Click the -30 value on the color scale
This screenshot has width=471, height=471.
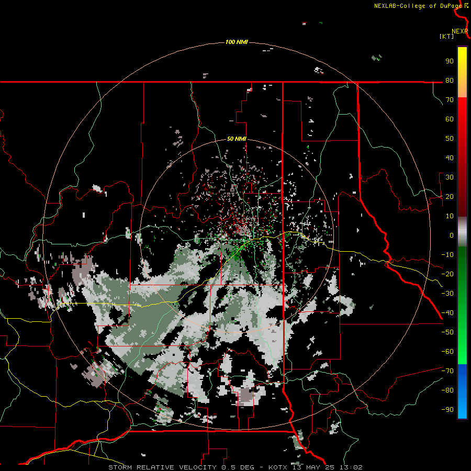click(x=447, y=294)
